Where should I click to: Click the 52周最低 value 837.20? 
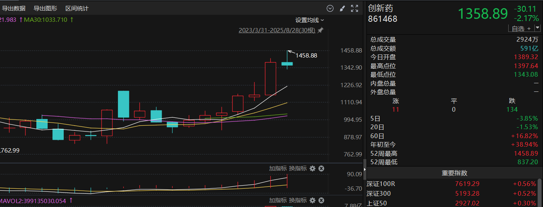(x=528, y=162)
